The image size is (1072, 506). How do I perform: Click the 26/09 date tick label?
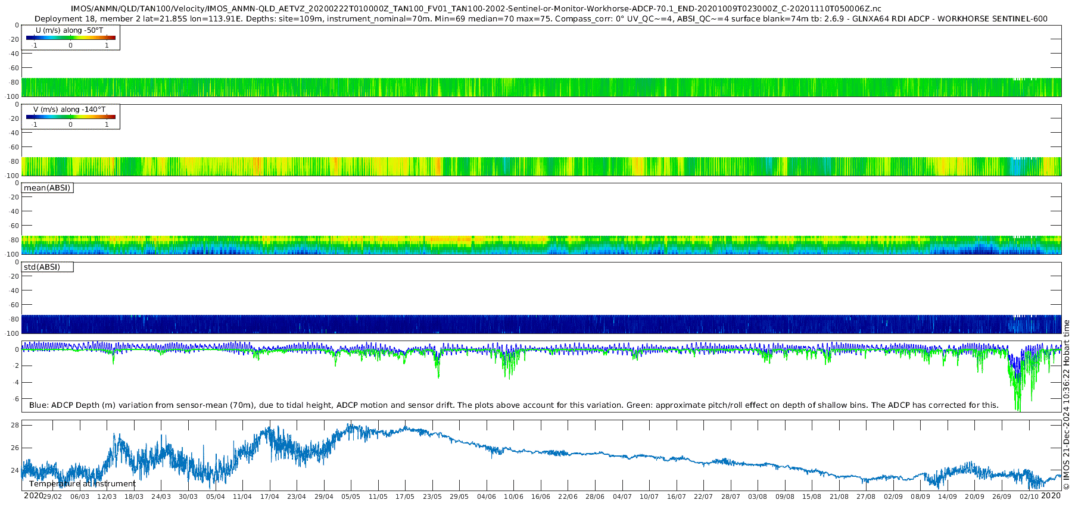click(1002, 496)
